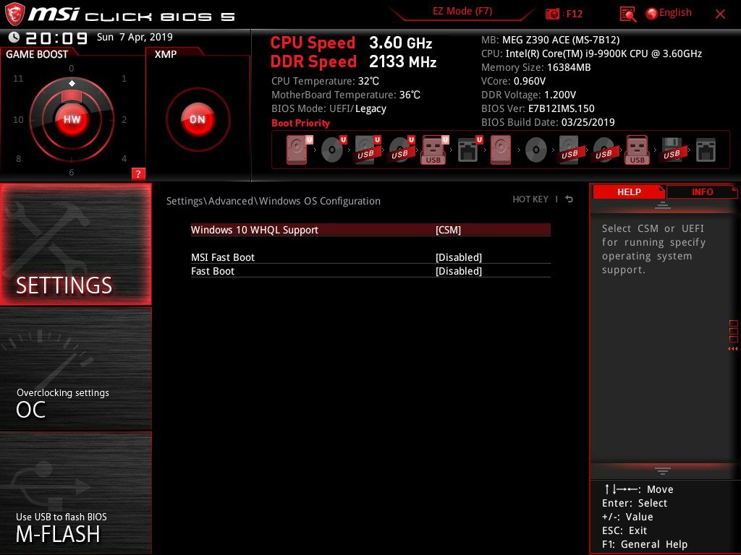
Task: Select the legacy network boot device icon
Action: 706,150
